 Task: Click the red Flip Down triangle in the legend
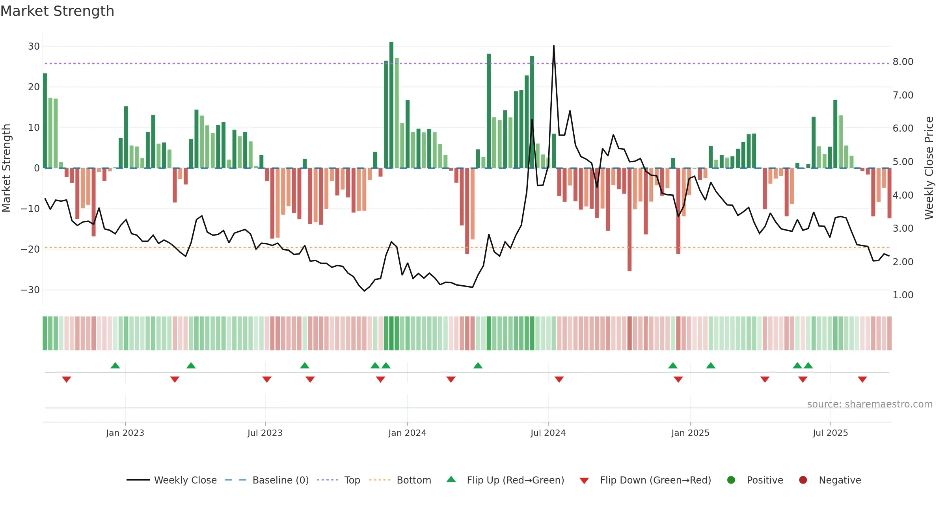(x=584, y=481)
